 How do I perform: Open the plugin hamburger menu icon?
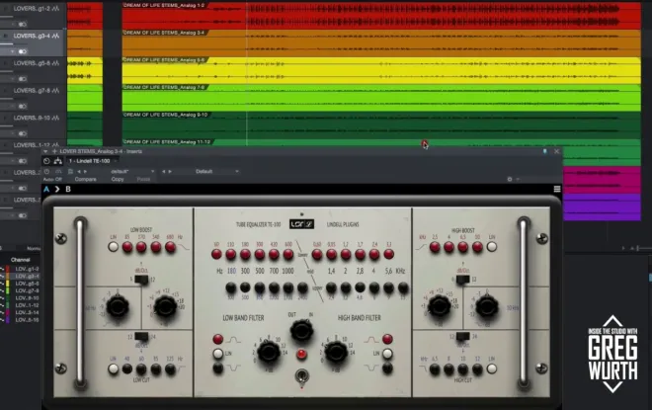(557, 189)
